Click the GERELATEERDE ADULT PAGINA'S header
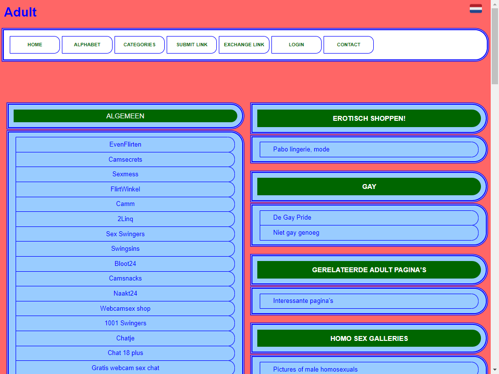Image resolution: width=499 pixels, height=374 pixels. [369, 270]
